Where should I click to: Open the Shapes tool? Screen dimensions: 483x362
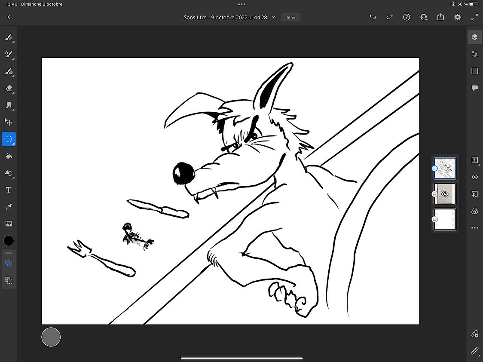9,173
